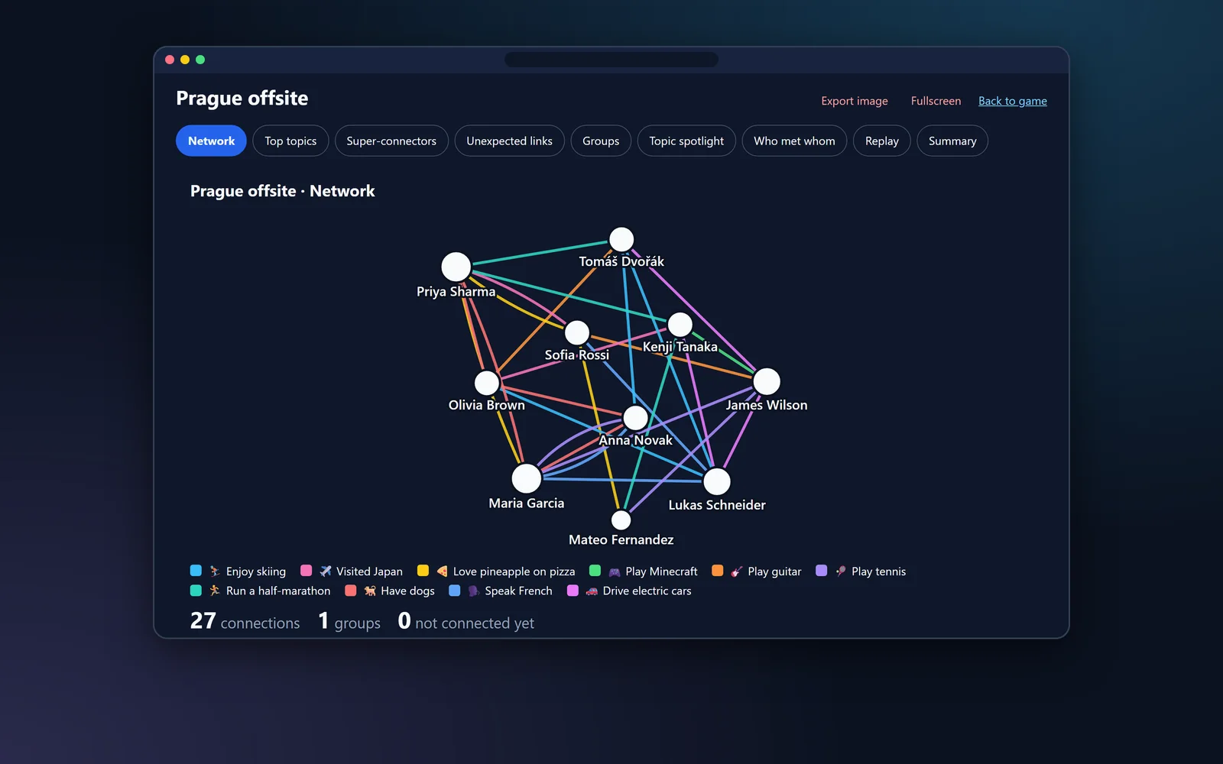Click Lukas Schneider's node
This screenshot has width=1223, height=764.
717,481
